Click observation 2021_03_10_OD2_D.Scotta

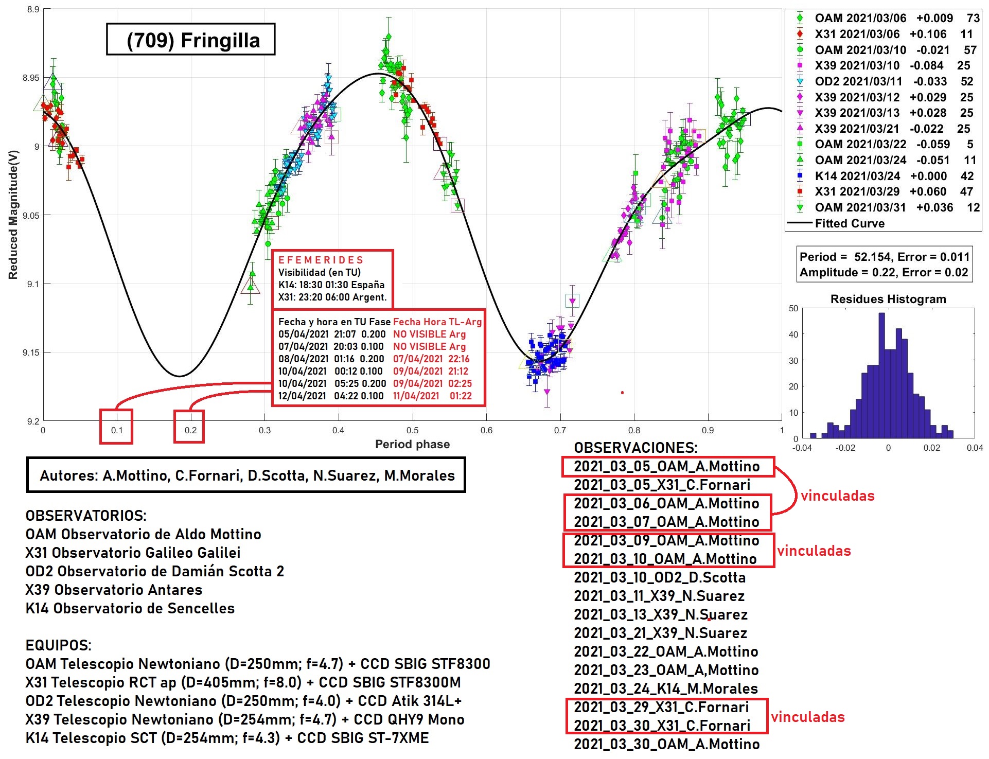pos(660,577)
